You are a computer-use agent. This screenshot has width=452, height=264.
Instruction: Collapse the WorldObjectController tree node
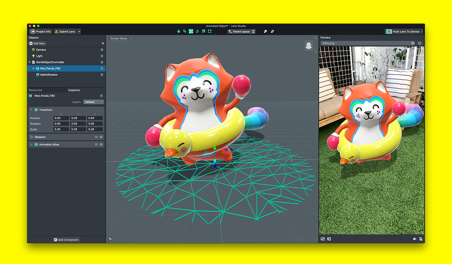click(30, 62)
